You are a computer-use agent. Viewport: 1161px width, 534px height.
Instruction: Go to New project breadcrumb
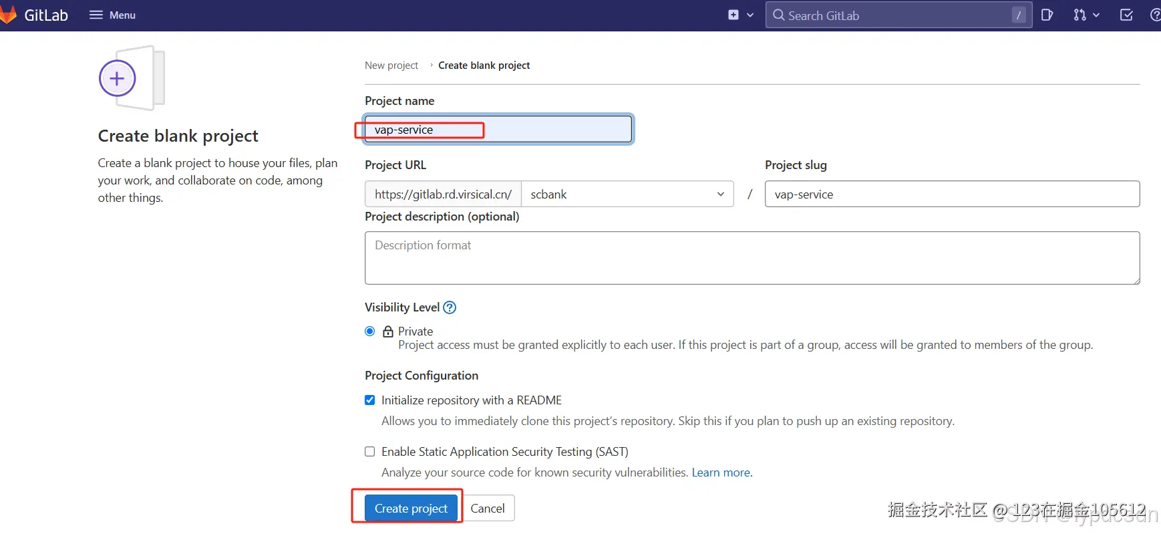pos(391,65)
